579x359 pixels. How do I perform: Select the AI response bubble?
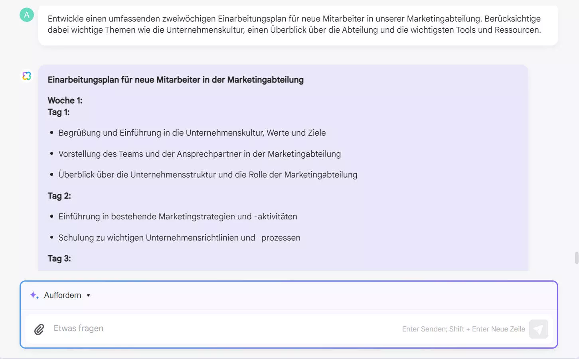pyautogui.click(x=283, y=168)
